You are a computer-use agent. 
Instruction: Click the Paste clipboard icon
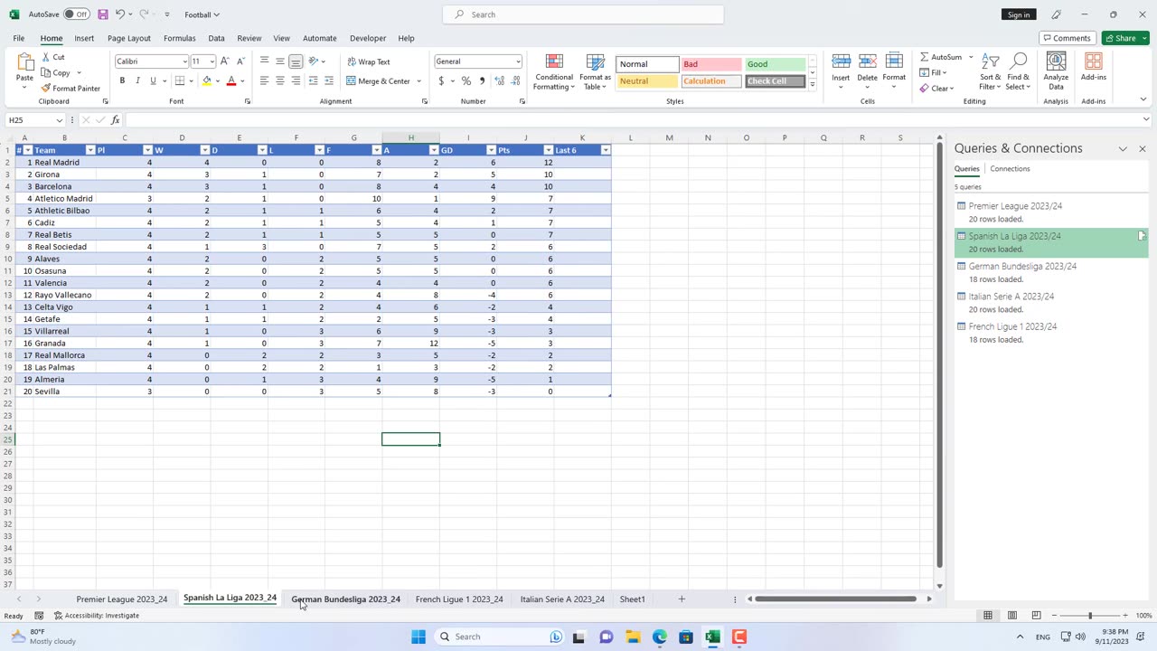24,62
